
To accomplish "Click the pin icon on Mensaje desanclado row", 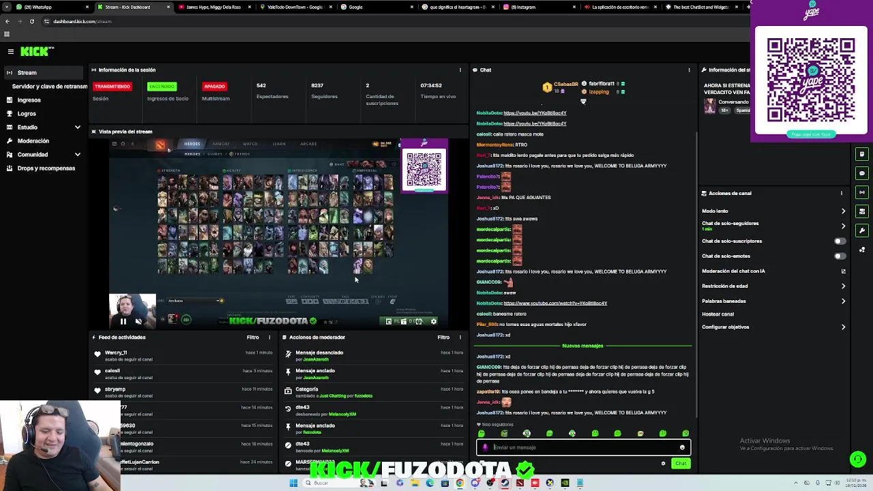I will [288, 353].
